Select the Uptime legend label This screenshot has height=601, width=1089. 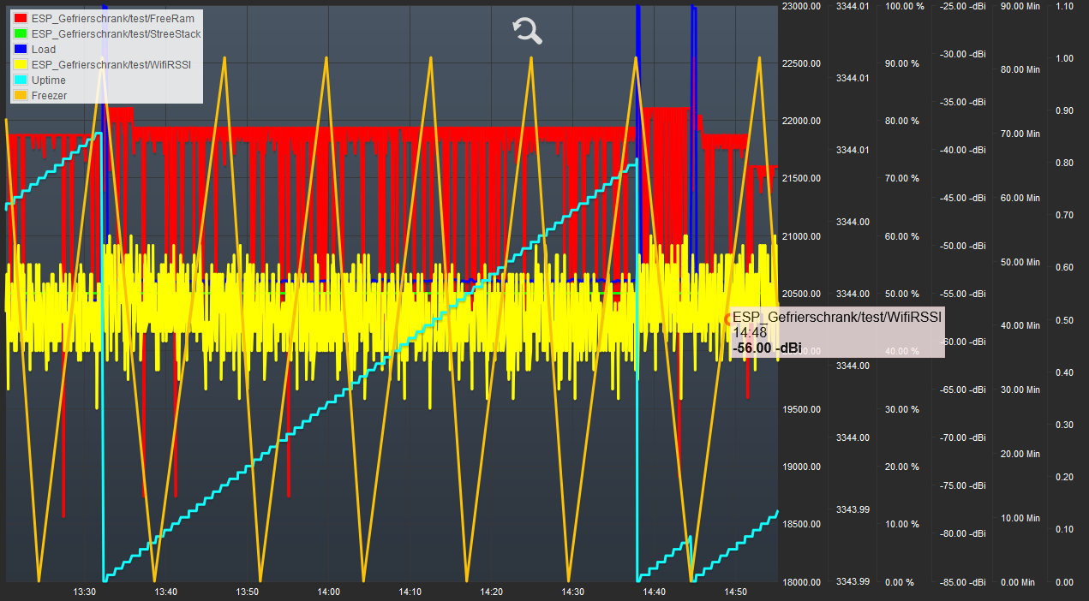[49, 80]
